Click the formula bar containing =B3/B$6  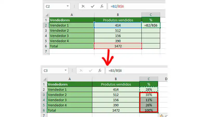(x=136, y=70)
